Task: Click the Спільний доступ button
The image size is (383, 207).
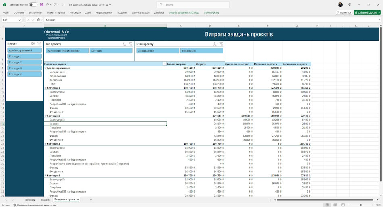Action: tap(367, 12)
